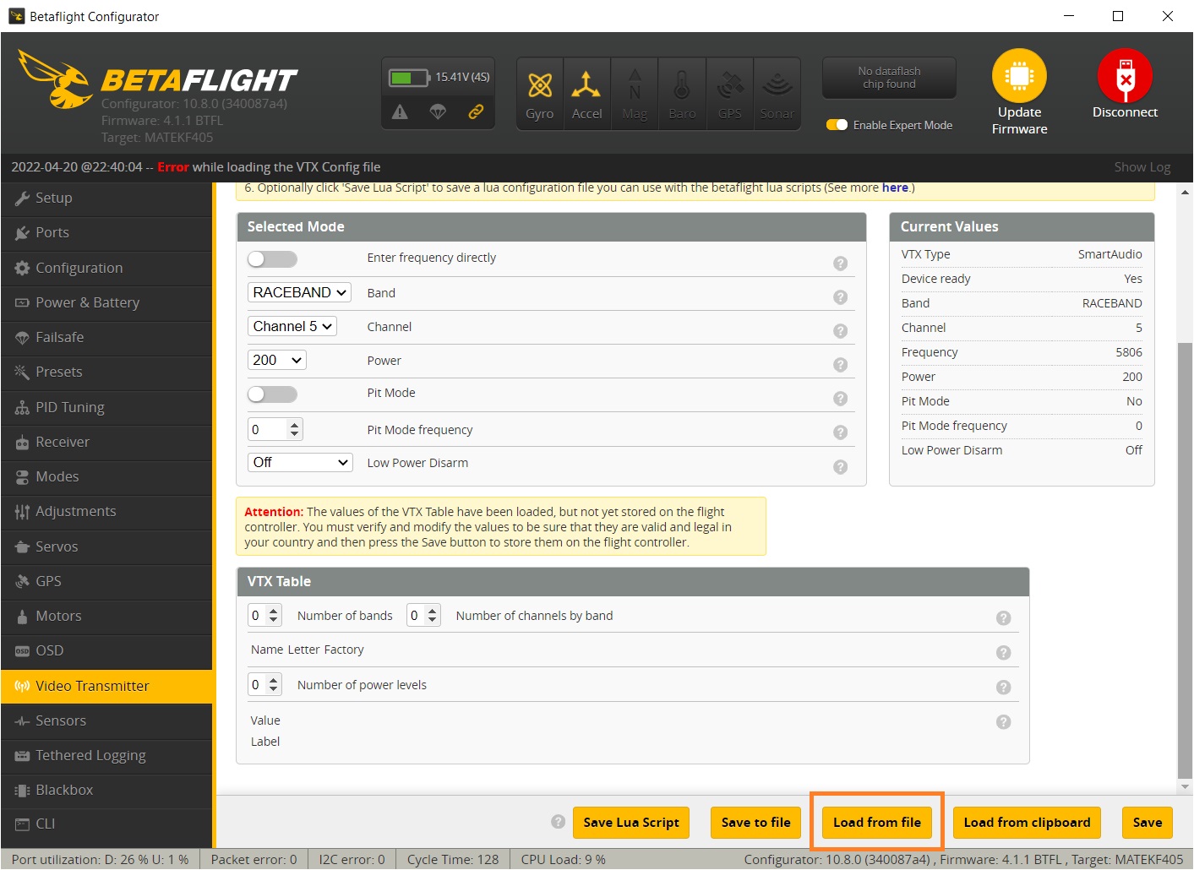
Task: Click help icon for Value Label row
Action: [x=1003, y=721]
